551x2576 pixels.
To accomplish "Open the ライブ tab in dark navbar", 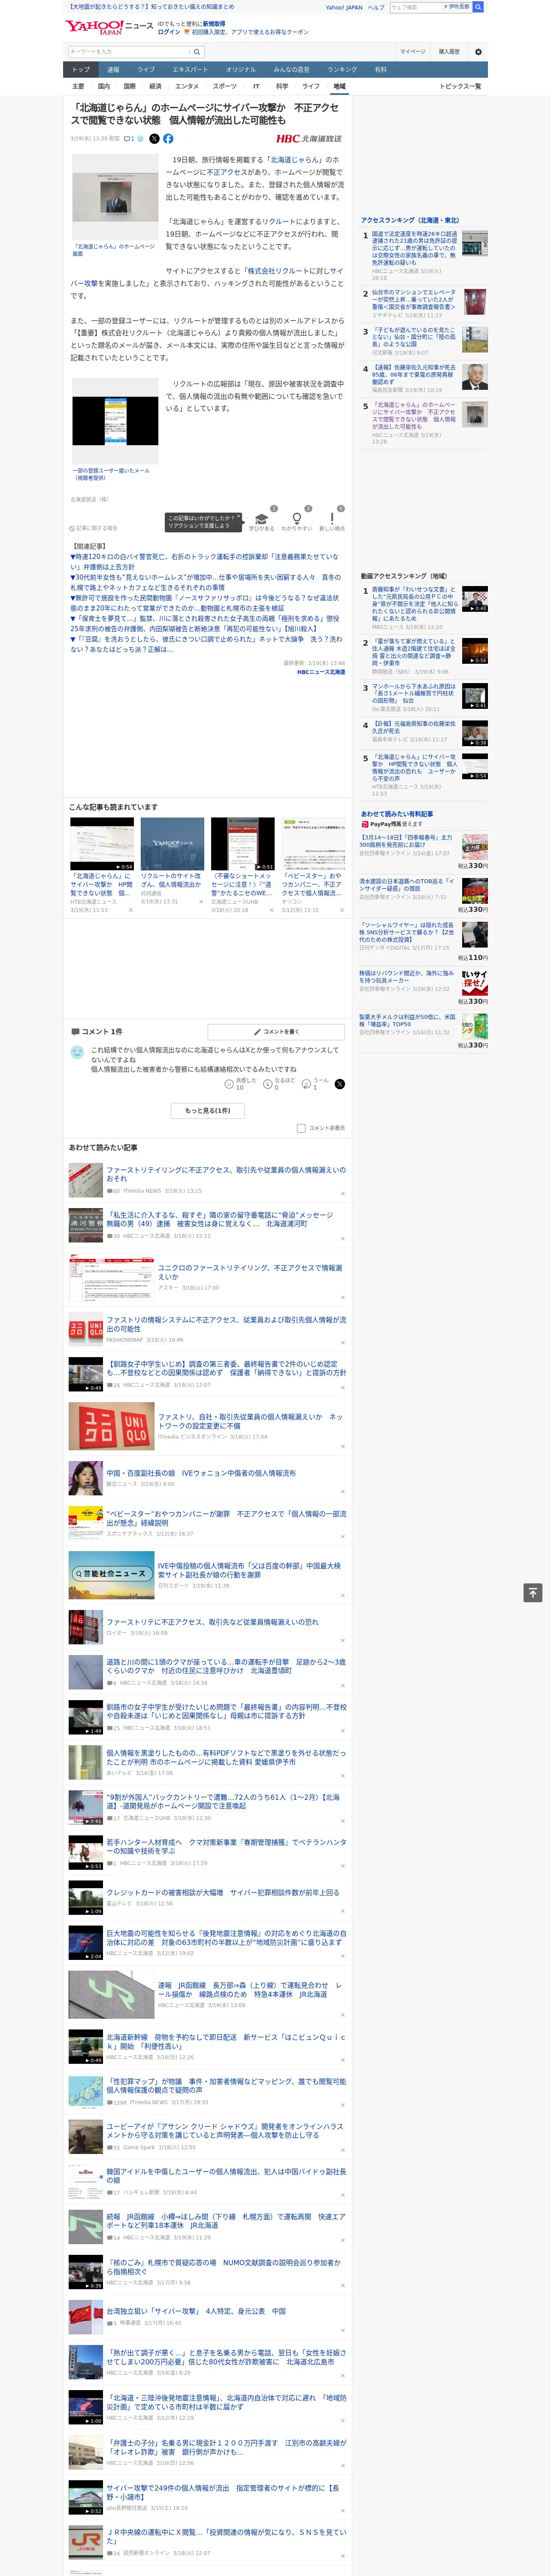I will (146, 70).
